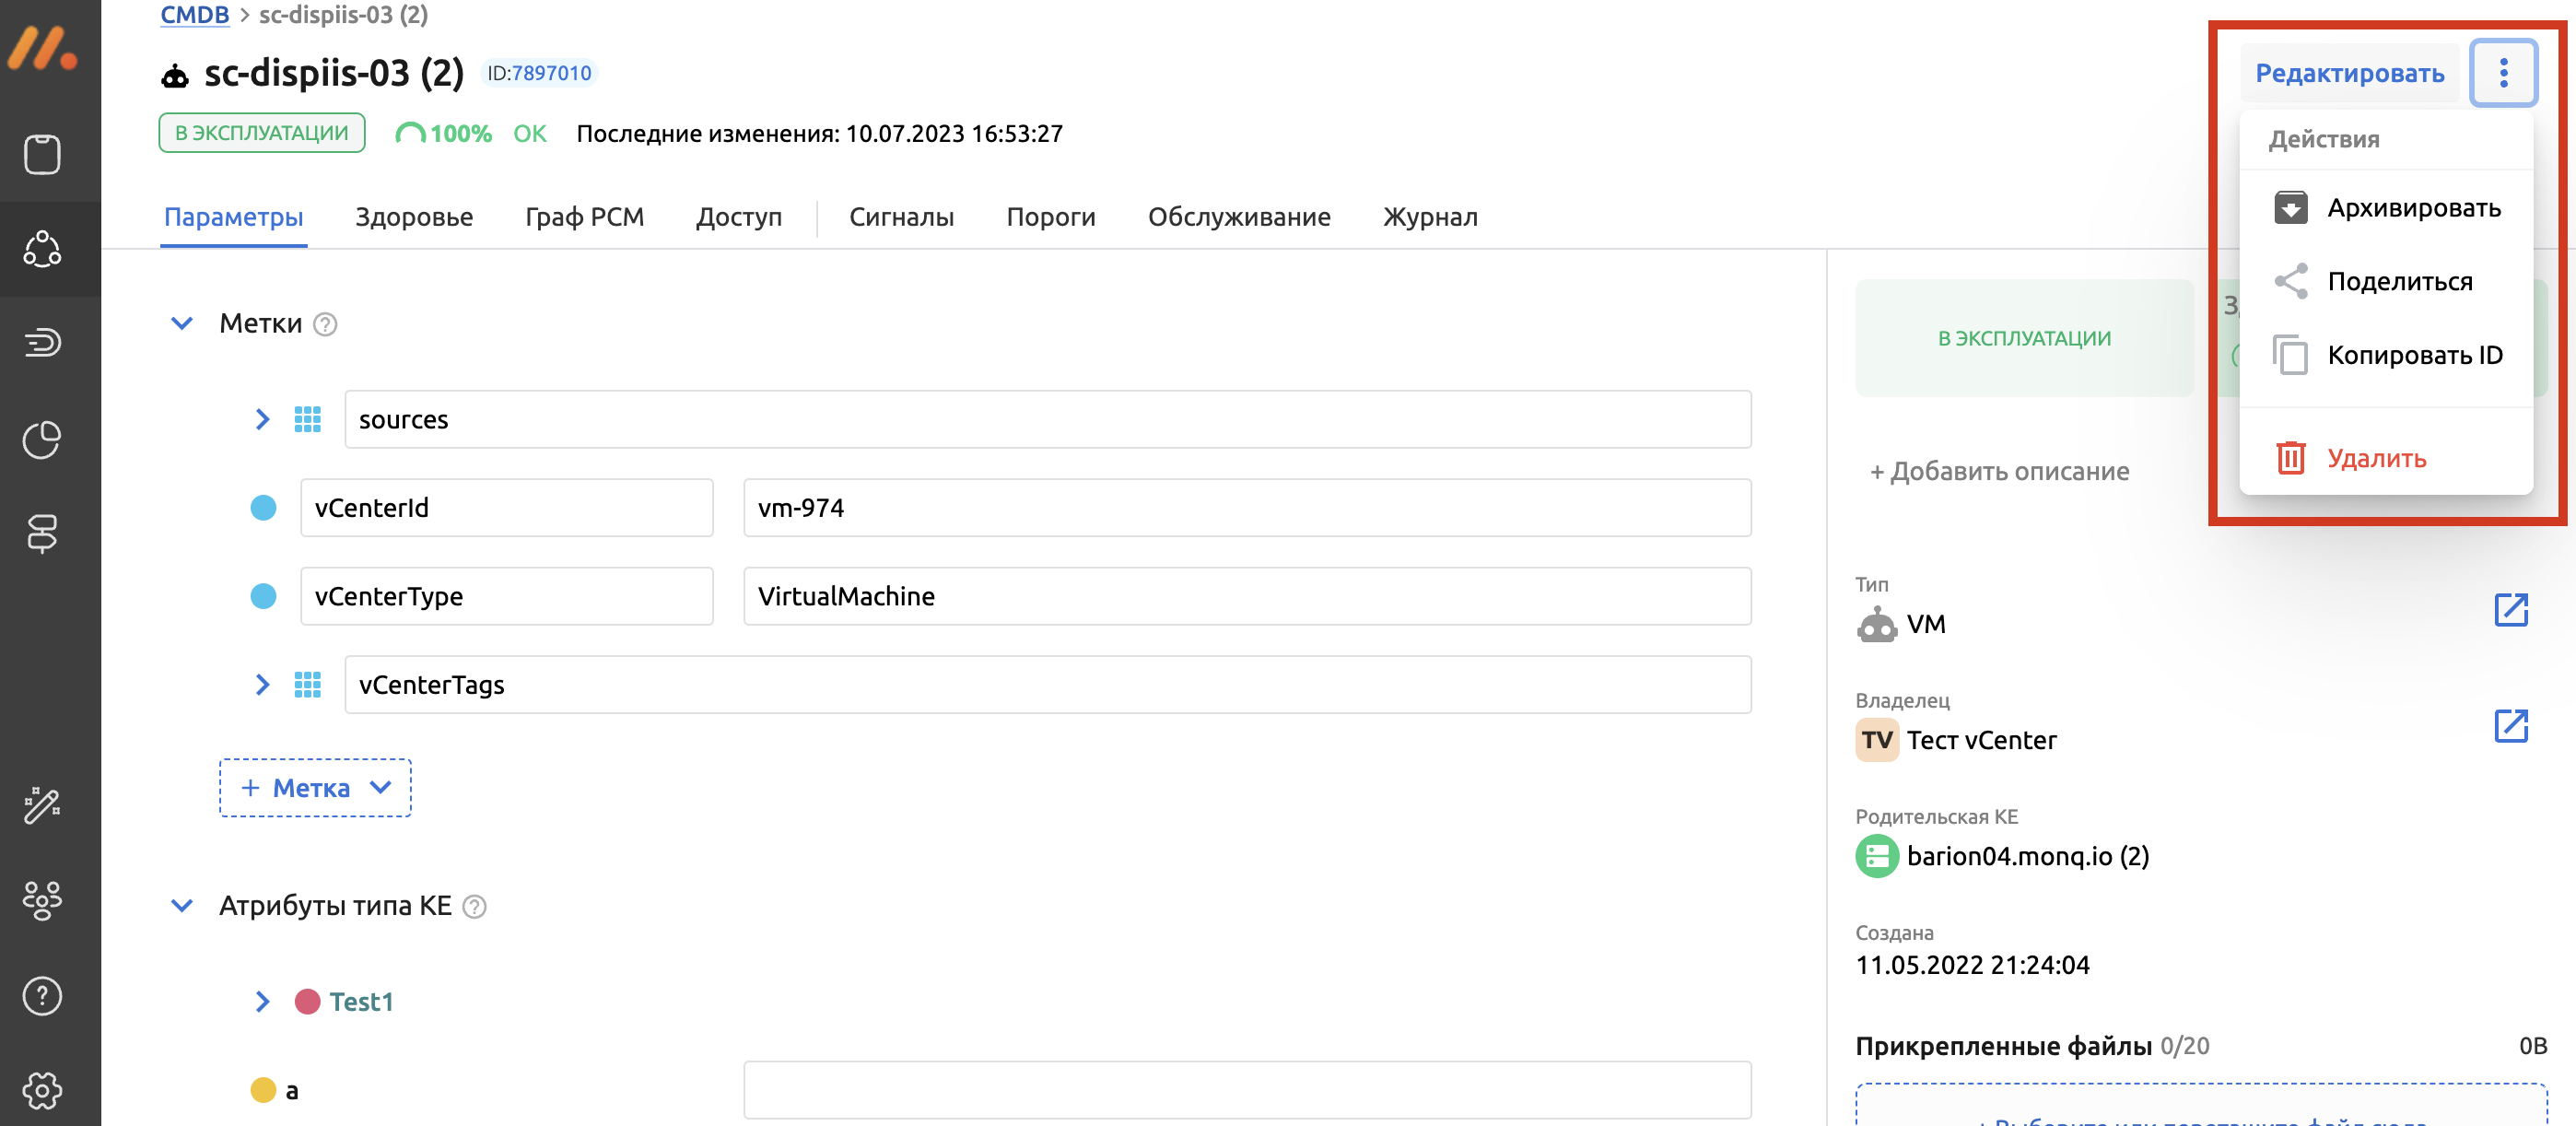Open the + Метка dropdown

pyautogui.click(x=315, y=788)
